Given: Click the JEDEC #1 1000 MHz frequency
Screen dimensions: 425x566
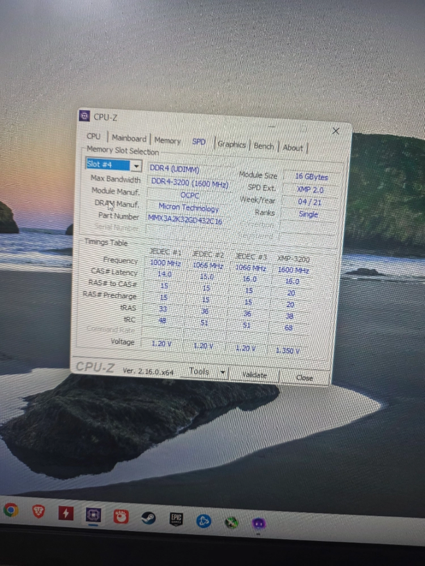Looking at the screenshot, I should 165,263.
